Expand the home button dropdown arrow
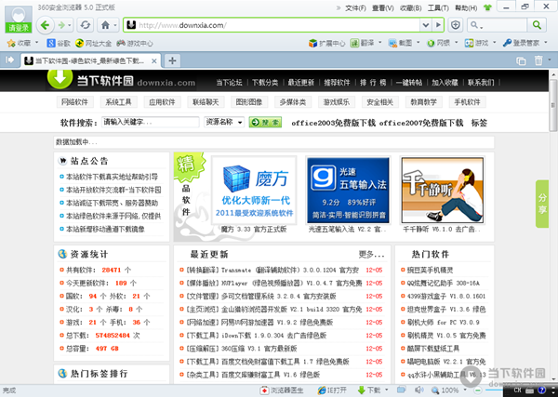 [115, 25]
